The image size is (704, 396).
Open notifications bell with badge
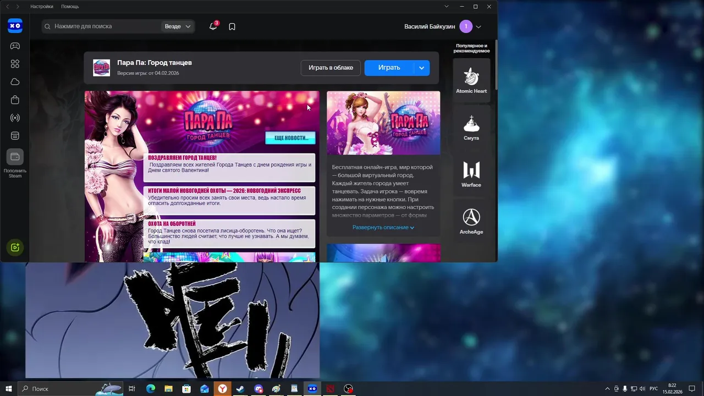point(213,26)
